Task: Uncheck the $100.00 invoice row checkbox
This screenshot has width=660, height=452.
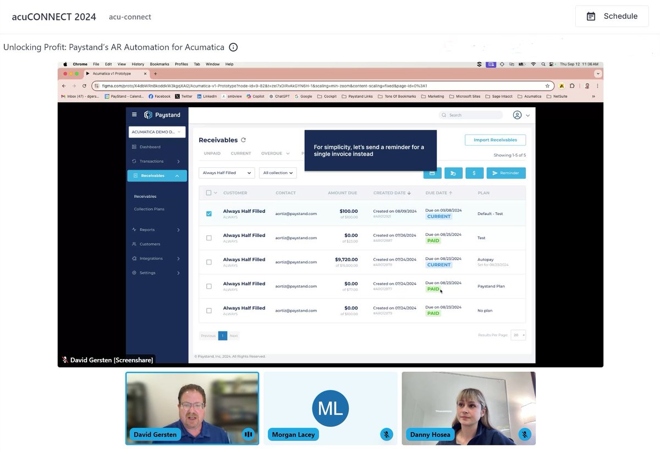Action: click(x=209, y=214)
